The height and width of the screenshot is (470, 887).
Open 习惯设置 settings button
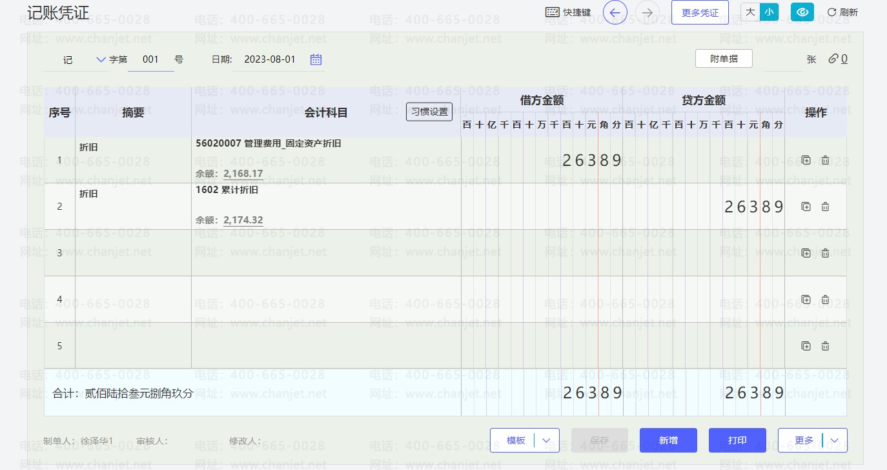coord(429,112)
